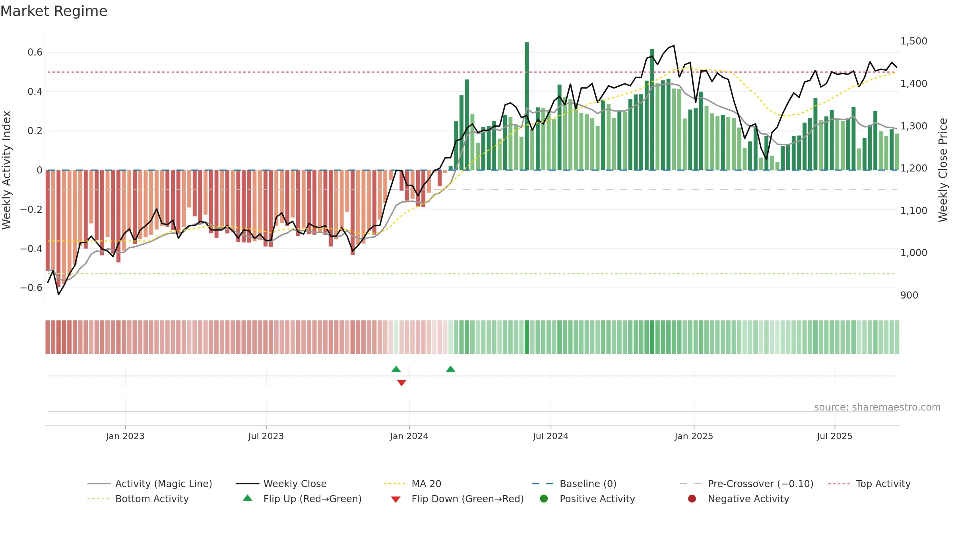Click the Positive Activity legend entry
The image size is (954, 536).
tap(588, 499)
